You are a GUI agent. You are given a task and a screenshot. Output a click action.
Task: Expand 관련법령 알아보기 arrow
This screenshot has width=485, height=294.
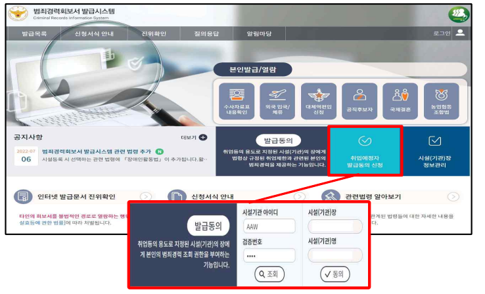(x=453, y=196)
